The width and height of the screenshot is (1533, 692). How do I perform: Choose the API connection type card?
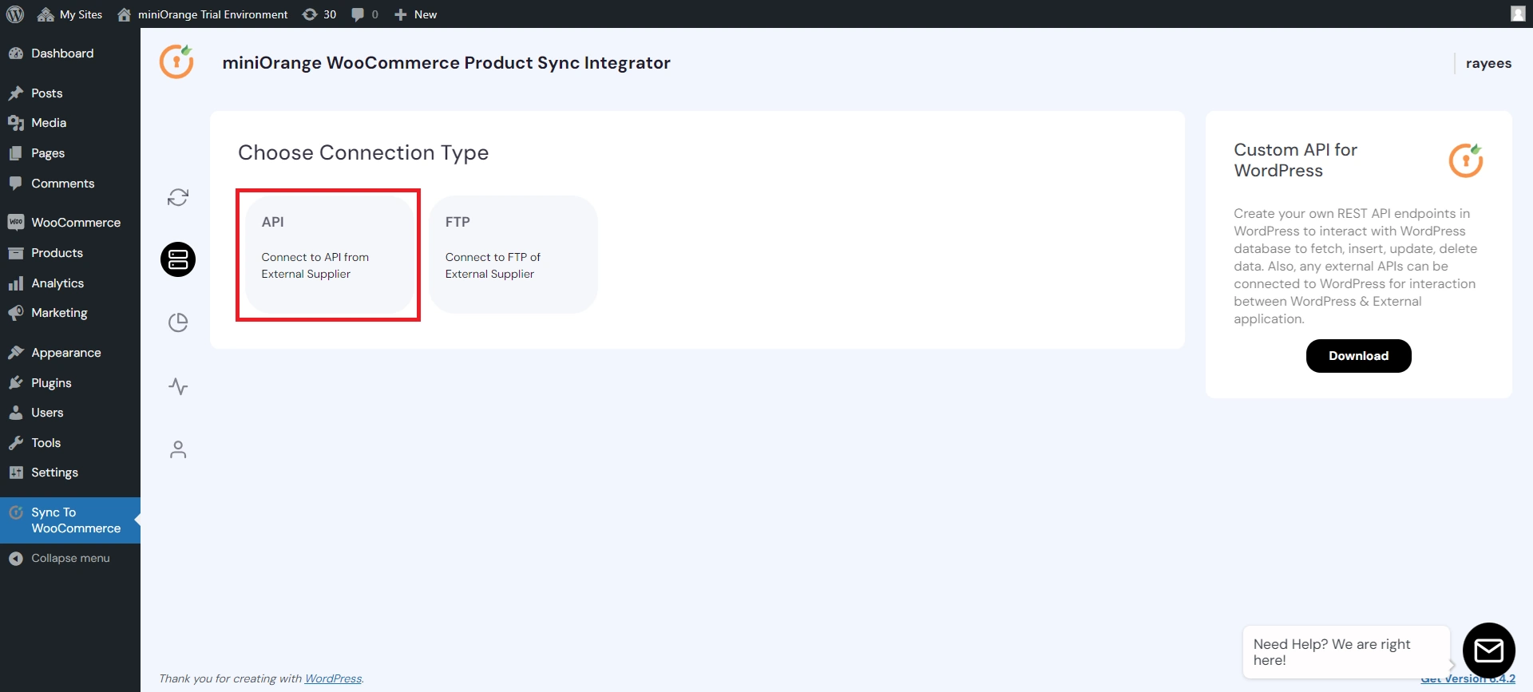click(329, 254)
